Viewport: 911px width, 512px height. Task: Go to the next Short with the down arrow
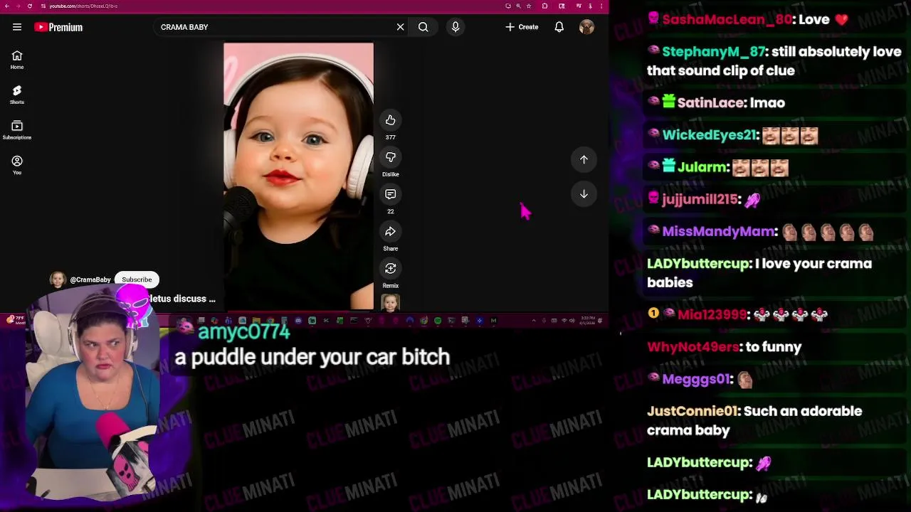tap(584, 194)
